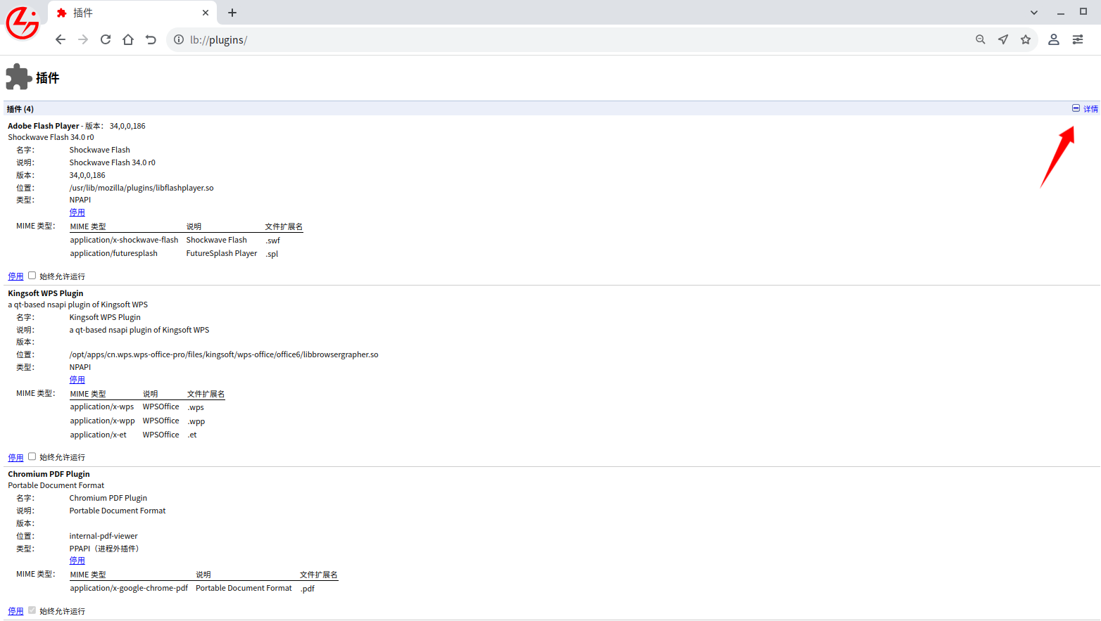The width and height of the screenshot is (1101, 621).
Task: Disable Adobe Flash Player via bottom 停用 link
Action: [15, 276]
